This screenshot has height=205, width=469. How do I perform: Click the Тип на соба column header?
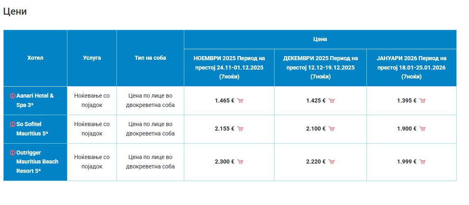tap(150, 58)
